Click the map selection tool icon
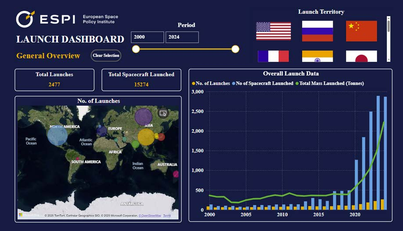Screen dimensions: 403x231 163,113
